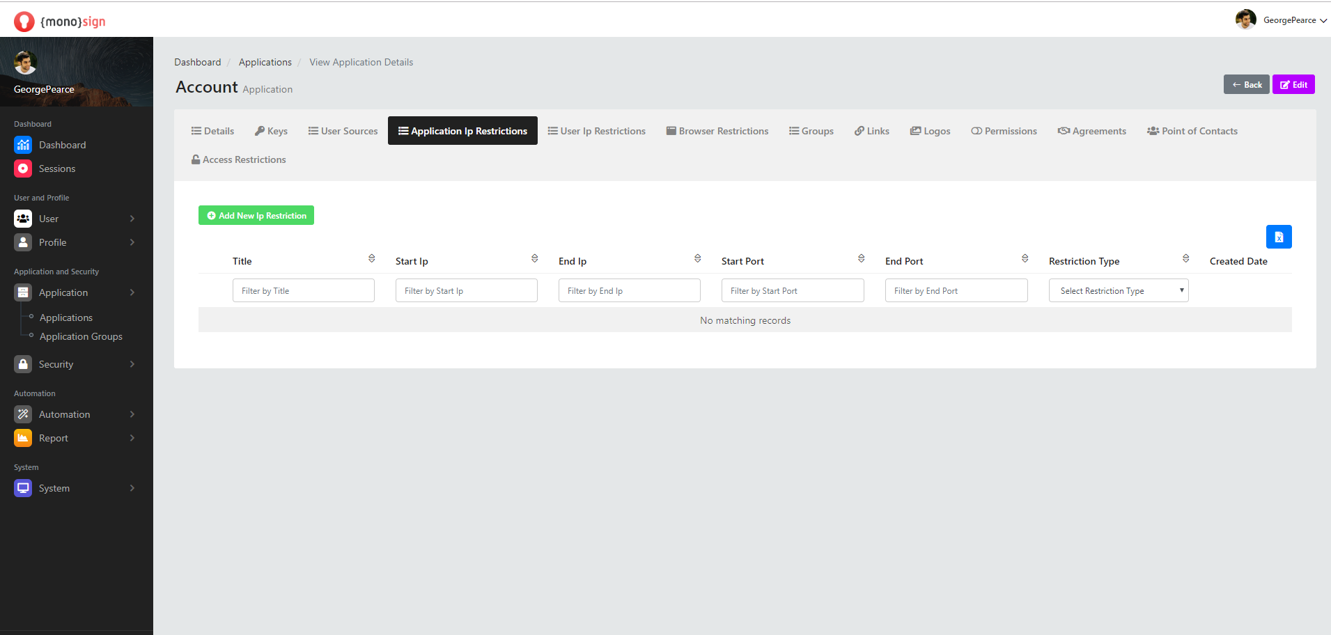Open Applications sidebar submenu item
The height and width of the screenshot is (635, 1331).
coord(66,317)
